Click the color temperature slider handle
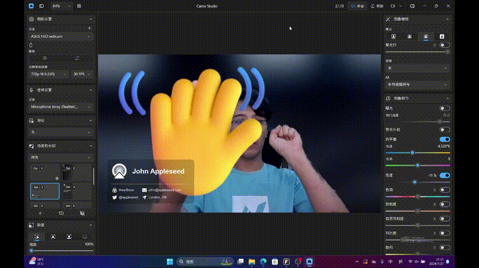Image resolution: width=479 pixels, height=268 pixels. 412,152
